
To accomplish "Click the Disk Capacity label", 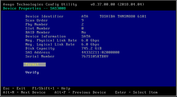I will [x=40, y=48].
